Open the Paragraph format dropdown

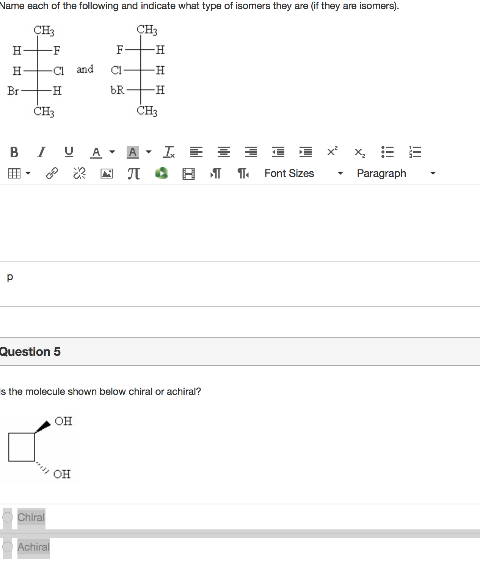pos(396,174)
